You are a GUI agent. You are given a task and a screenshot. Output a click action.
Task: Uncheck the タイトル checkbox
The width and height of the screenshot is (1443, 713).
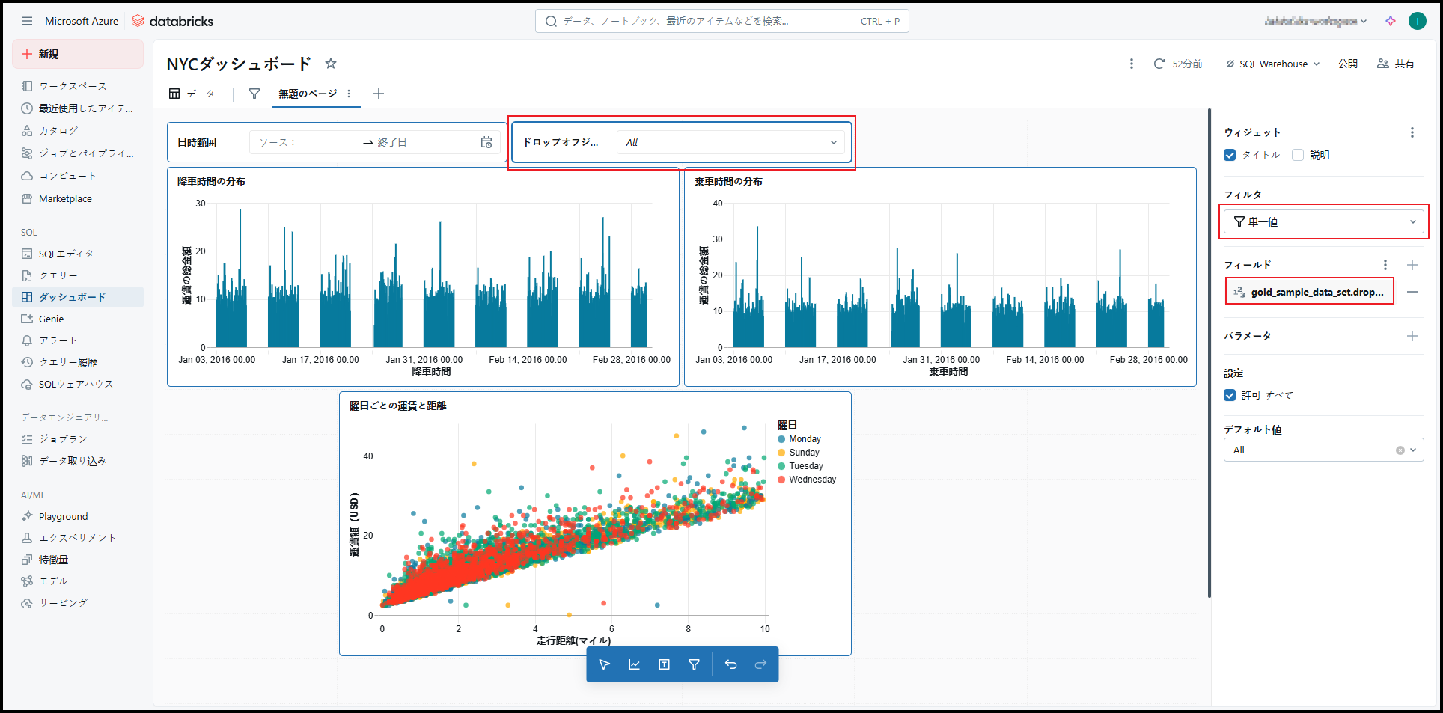click(1230, 155)
